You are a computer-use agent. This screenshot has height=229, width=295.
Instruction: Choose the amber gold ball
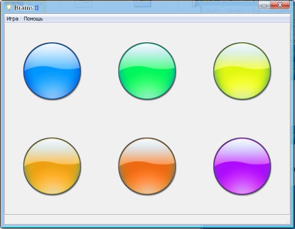(x=52, y=166)
